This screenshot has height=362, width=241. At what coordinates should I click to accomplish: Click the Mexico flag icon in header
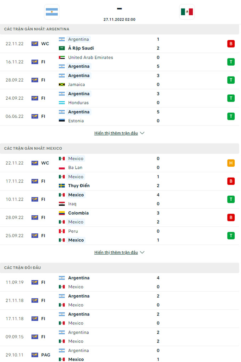[x=187, y=12]
